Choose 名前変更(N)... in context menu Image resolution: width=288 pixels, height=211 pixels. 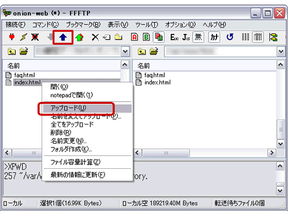coord(87,141)
